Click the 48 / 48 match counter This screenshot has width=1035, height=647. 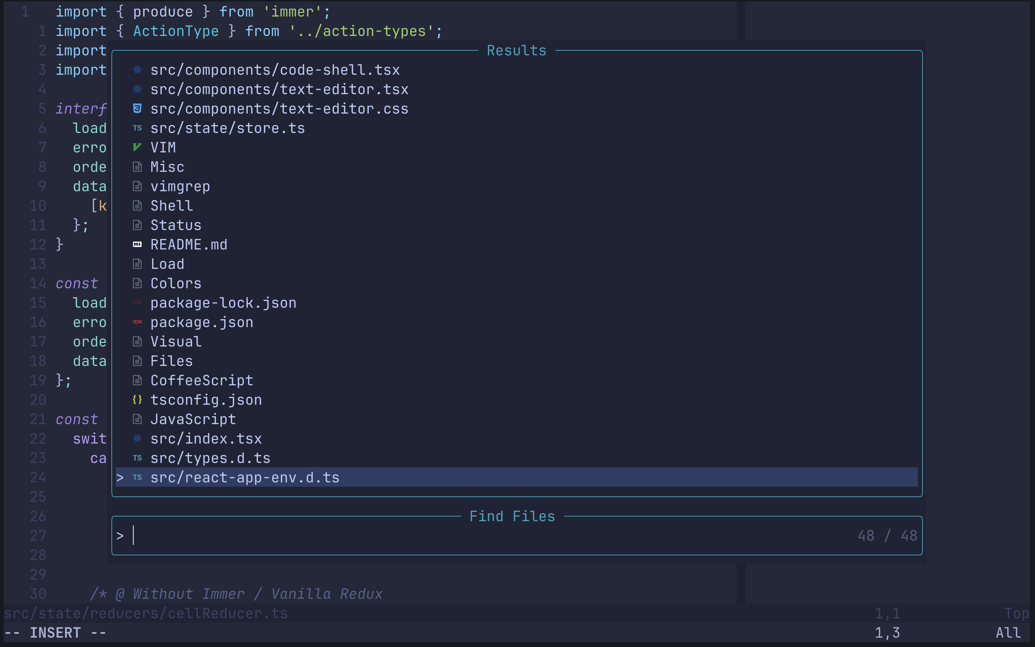point(887,536)
